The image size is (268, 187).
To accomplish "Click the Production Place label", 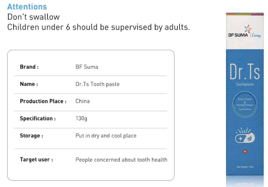I will pos(43,101).
